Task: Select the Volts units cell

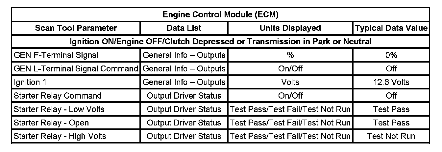Action: (290, 82)
